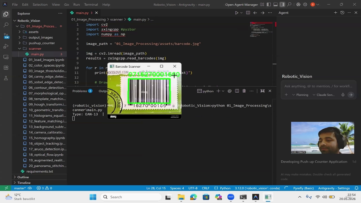Start a new Agent conversation

coord(336,13)
